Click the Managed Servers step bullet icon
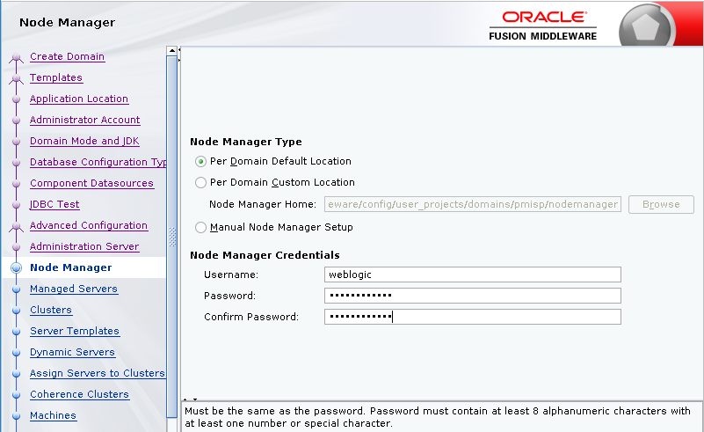The image size is (704, 432). click(x=16, y=289)
